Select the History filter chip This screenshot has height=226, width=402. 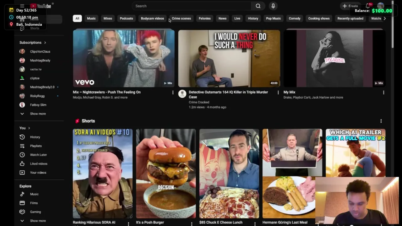click(253, 18)
